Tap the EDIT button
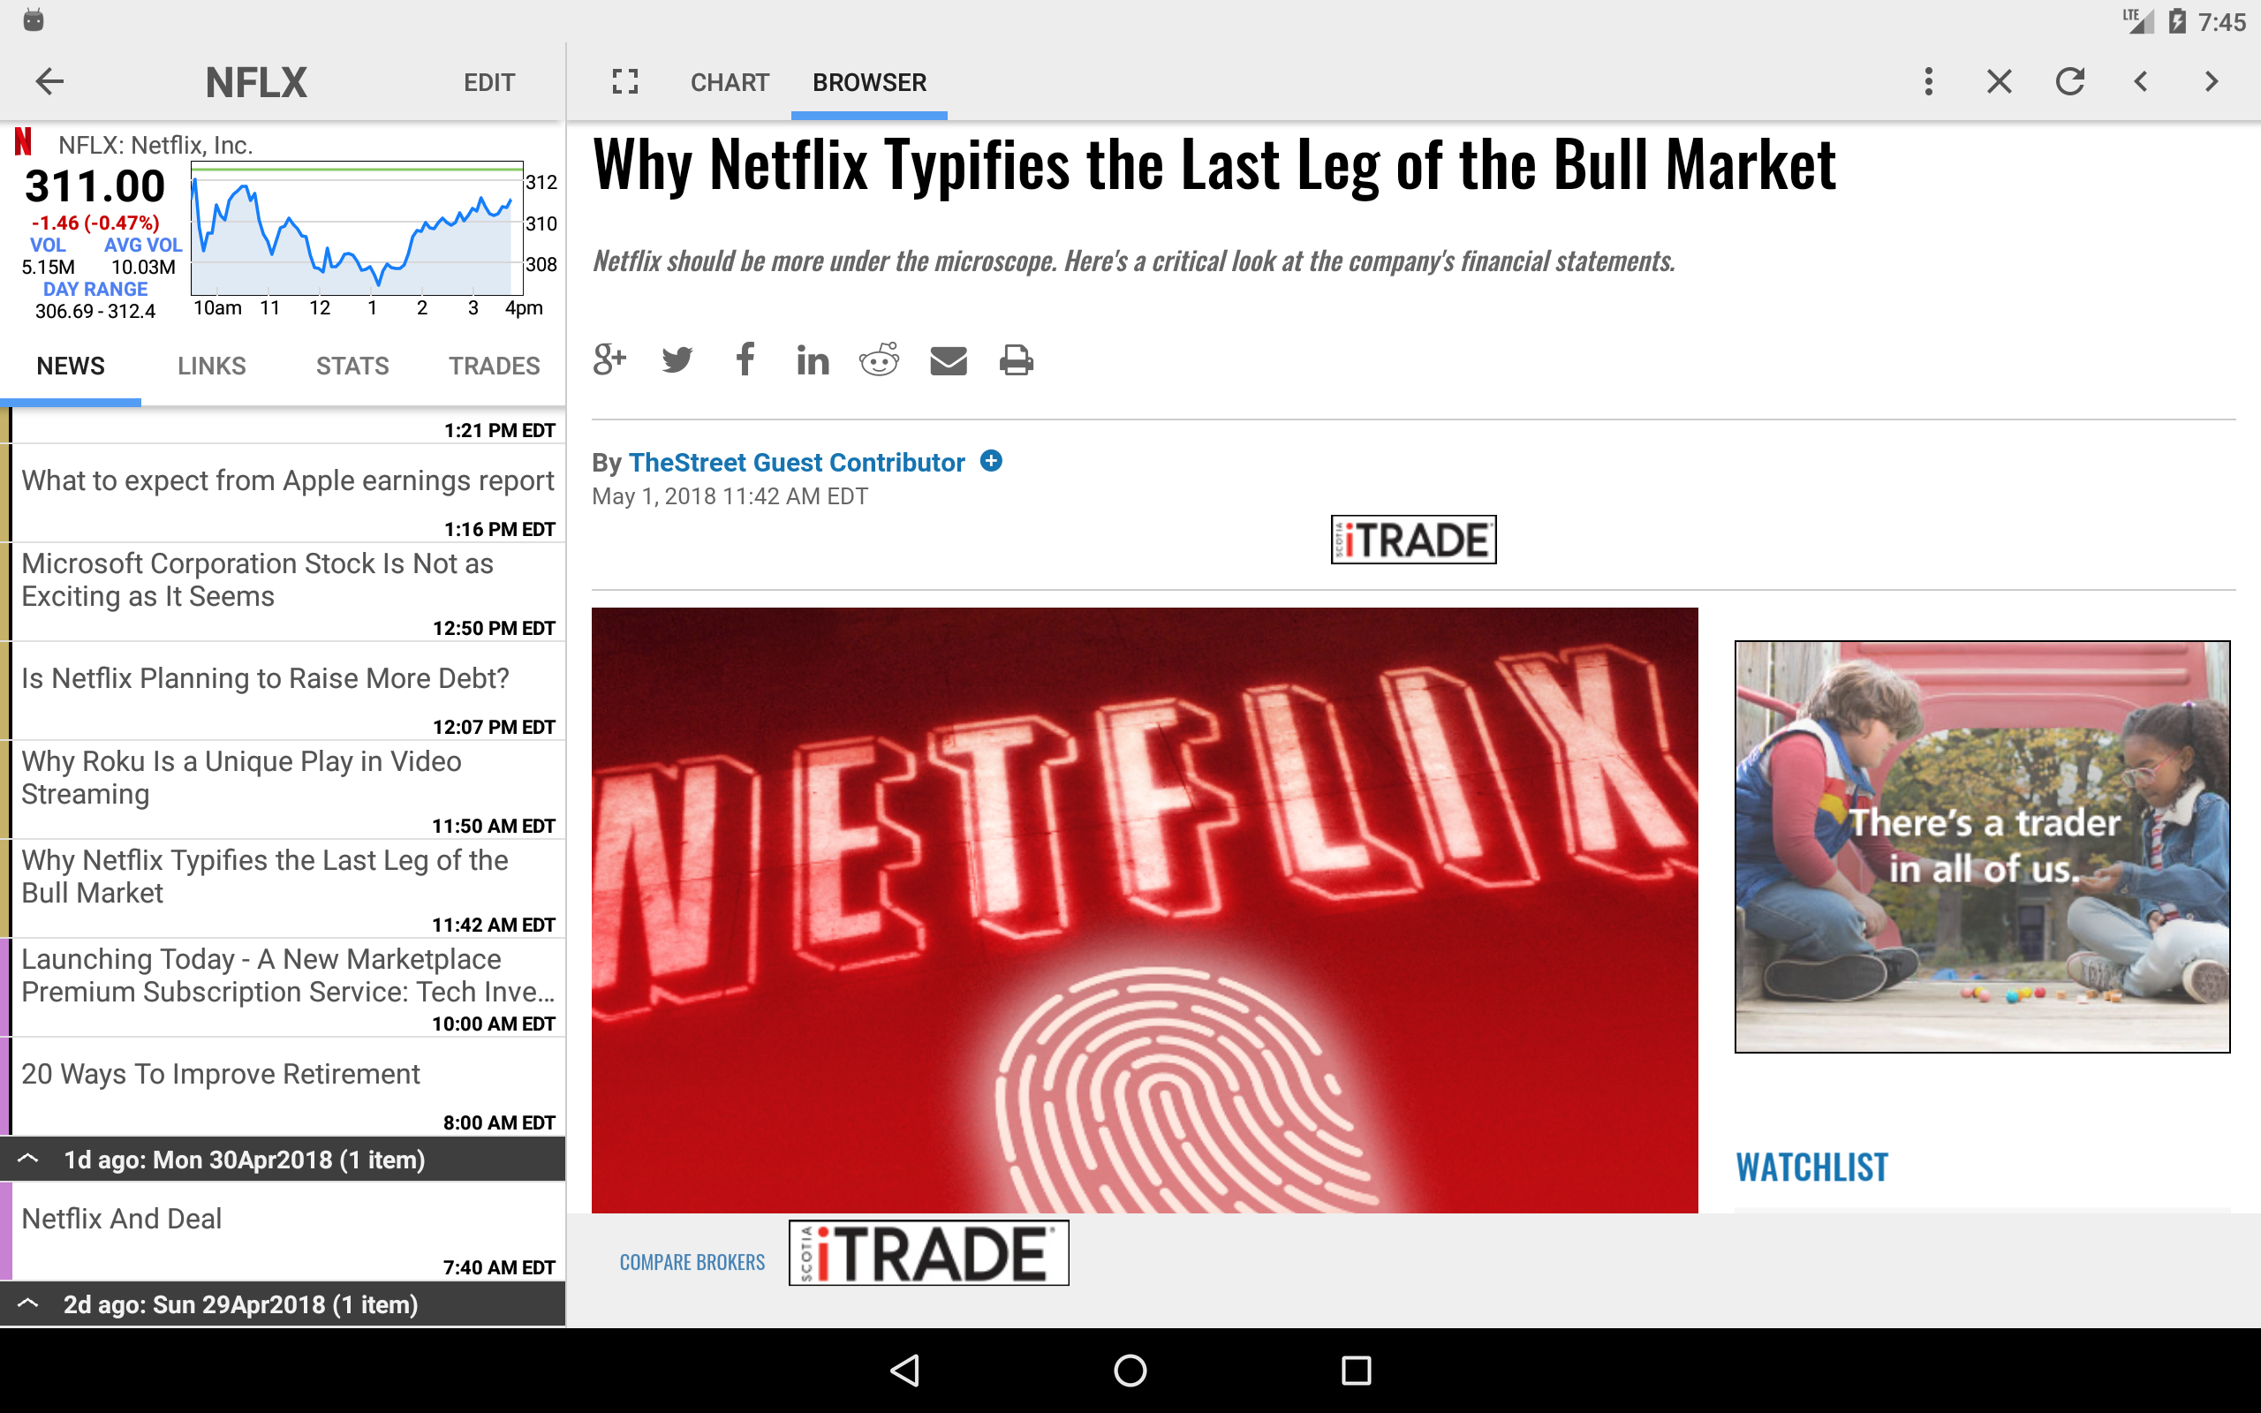Image resolution: width=2261 pixels, height=1413 pixels. click(x=489, y=82)
